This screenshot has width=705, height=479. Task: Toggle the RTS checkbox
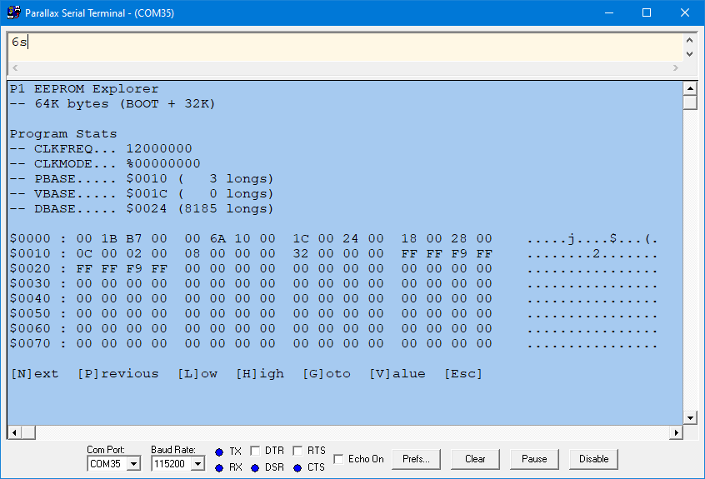tap(297, 451)
